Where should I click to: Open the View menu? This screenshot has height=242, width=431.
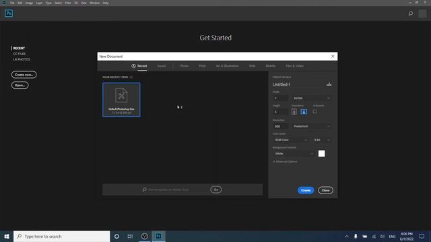(x=84, y=3)
